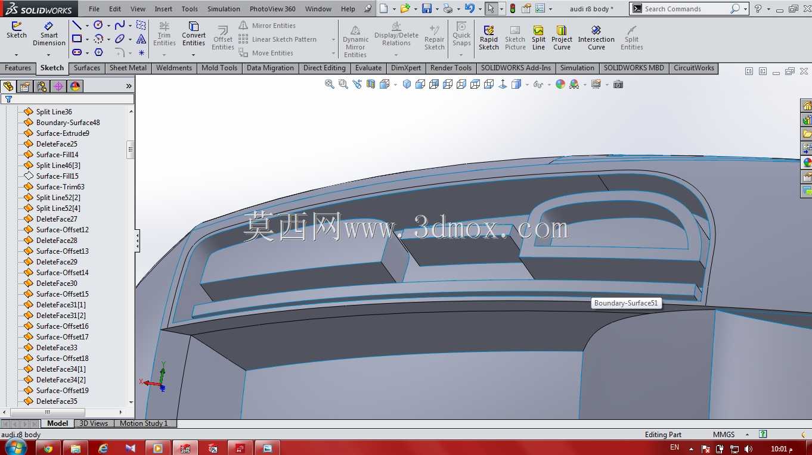Click the Zoom to Fit icon
This screenshot has width=812, height=455.
coord(329,85)
